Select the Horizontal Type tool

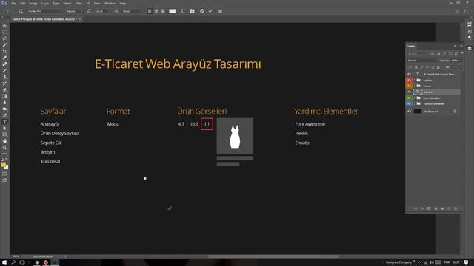point(4,121)
